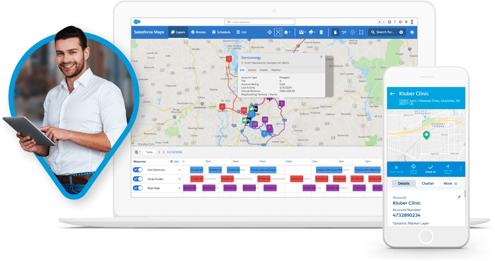Image resolution: width=495 pixels, height=261 pixels.
Task: Click the boxed map view toolbar icon
Action: click(278, 32)
